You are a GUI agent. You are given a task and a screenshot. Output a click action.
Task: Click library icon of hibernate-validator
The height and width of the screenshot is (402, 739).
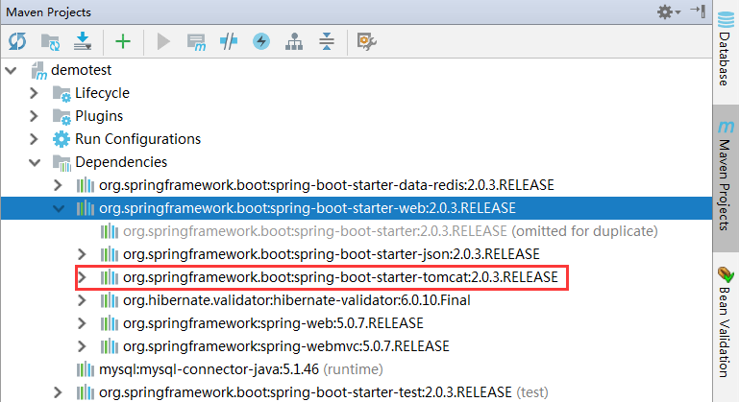(x=110, y=300)
